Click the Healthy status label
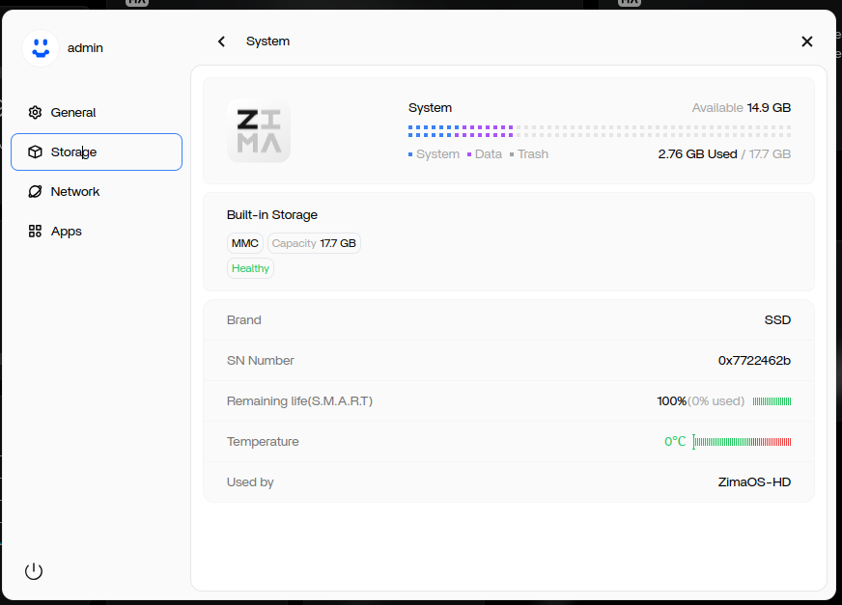Image resolution: width=842 pixels, height=605 pixels. [250, 267]
